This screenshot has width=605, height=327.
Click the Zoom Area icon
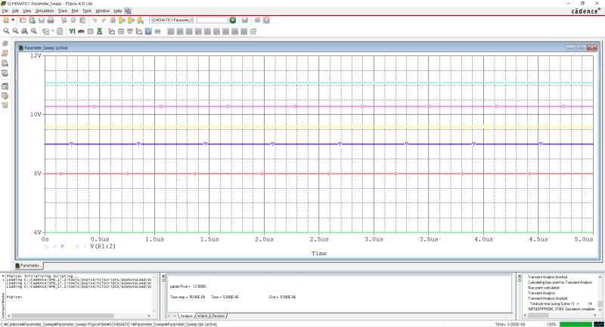[x=25, y=31]
